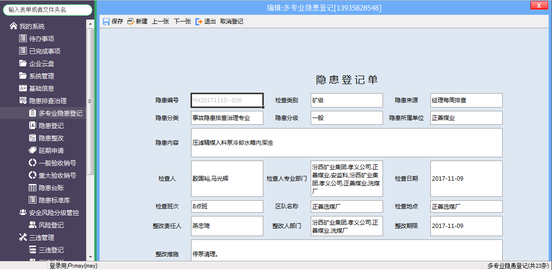This screenshot has width=552, height=270.
Task: Click the contact book icon beside 隐患登记
Action: pyautogui.click(x=33, y=125)
